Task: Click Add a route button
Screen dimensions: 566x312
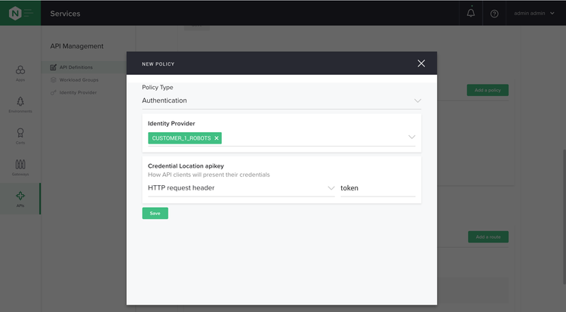Action: coord(488,236)
